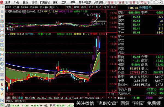164x107 pixels.
Task: Open the 资讯 menu
Action: pos(55,2)
